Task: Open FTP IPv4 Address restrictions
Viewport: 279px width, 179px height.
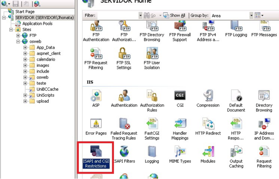Action: tap(208, 32)
